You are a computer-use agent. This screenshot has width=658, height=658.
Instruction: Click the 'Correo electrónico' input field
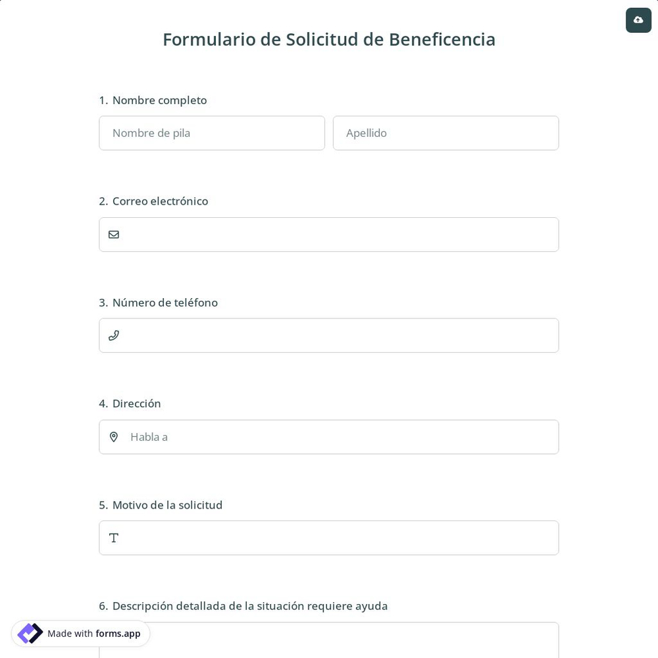(329, 234)
